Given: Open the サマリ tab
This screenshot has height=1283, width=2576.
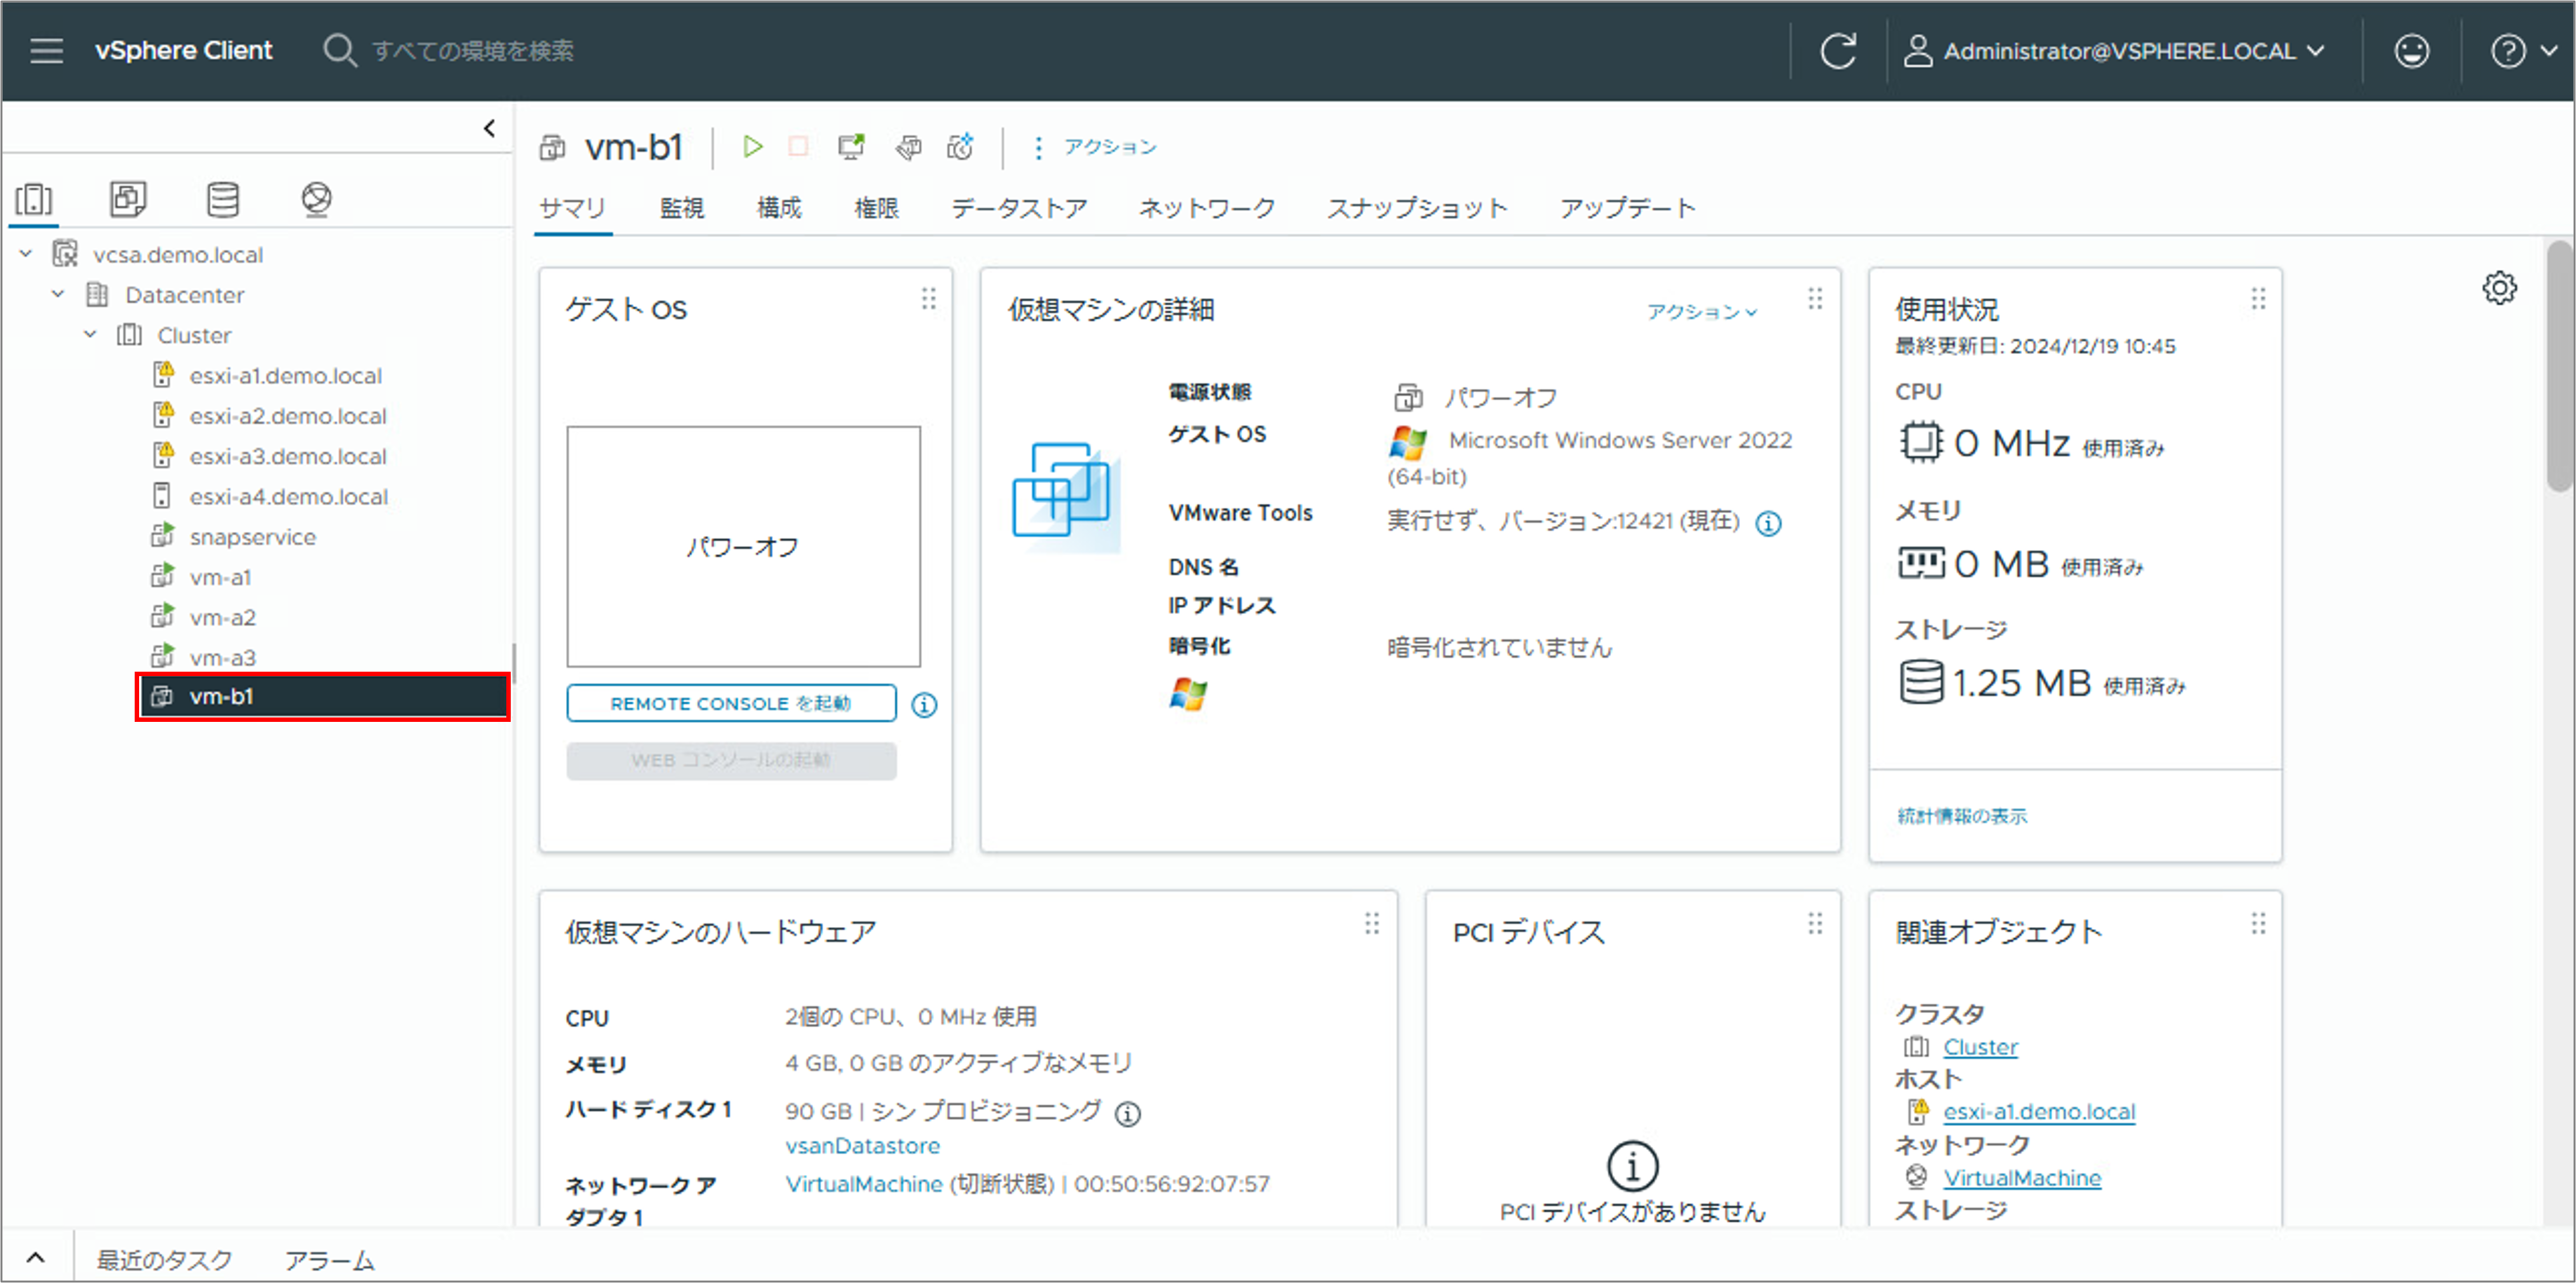Looking at the screenshot, I should point(572,208).
